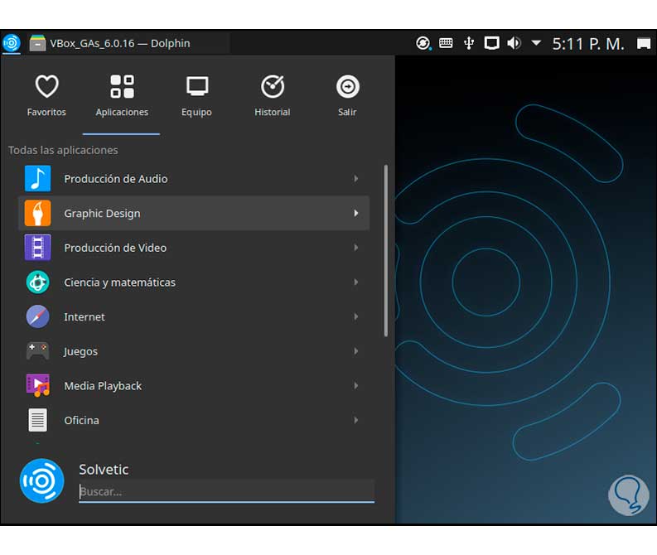Image resolution: width=657 pixels, height=555 pixels.
Task: Click the Todas las aplicaciones heading
Action: pyautogui.click(x=63, y=150)
